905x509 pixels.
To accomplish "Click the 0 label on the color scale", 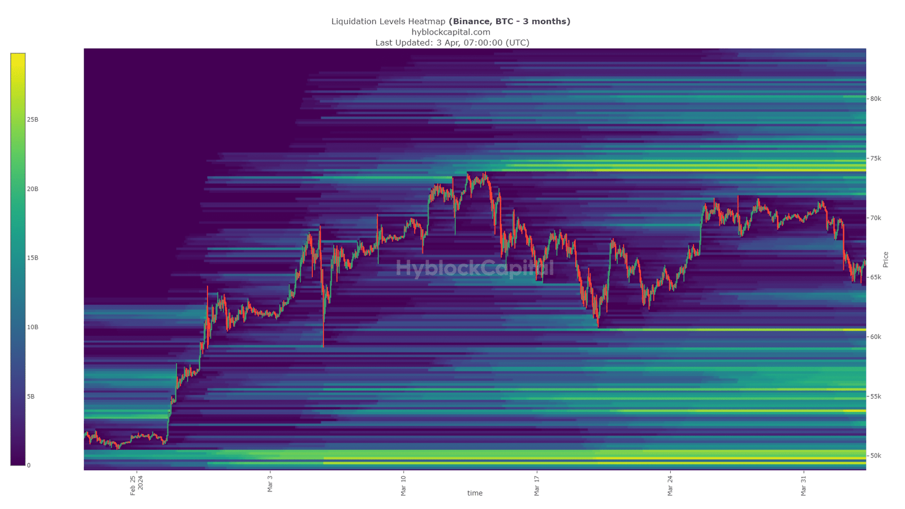I will click(29, 465).
